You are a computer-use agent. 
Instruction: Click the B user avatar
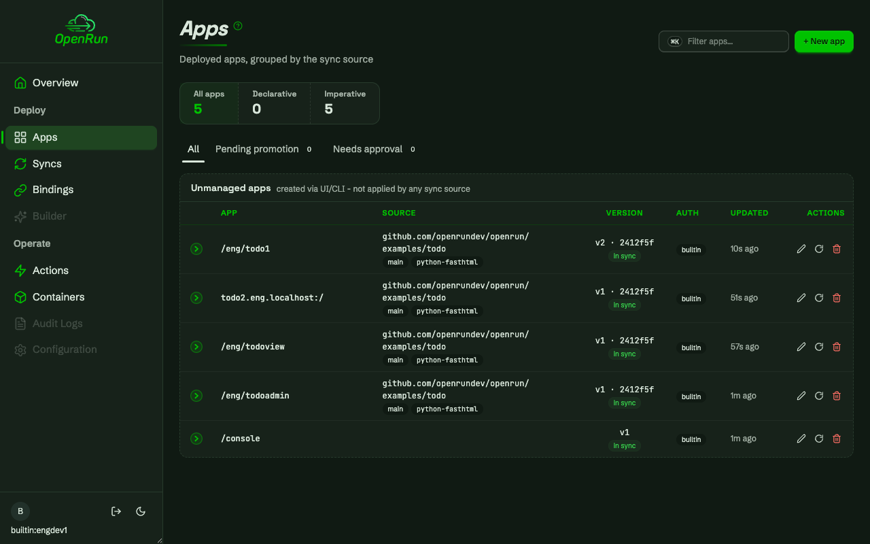click(20, 511)
